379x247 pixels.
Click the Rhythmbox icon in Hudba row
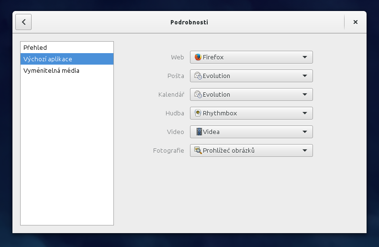pyautogui.click(x=198, y=113)
